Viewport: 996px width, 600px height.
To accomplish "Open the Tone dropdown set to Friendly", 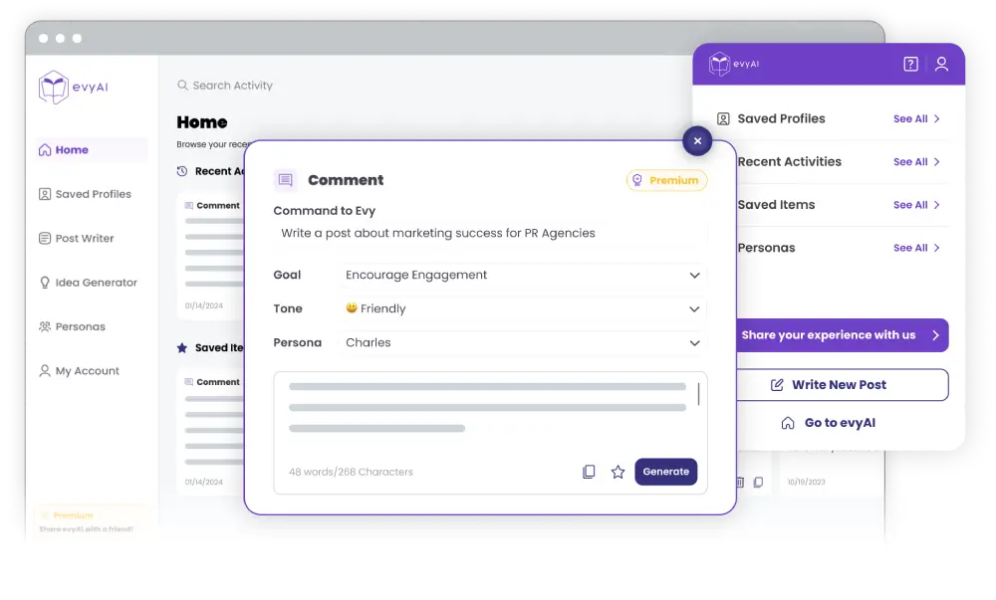I will [x=694, y=308].
